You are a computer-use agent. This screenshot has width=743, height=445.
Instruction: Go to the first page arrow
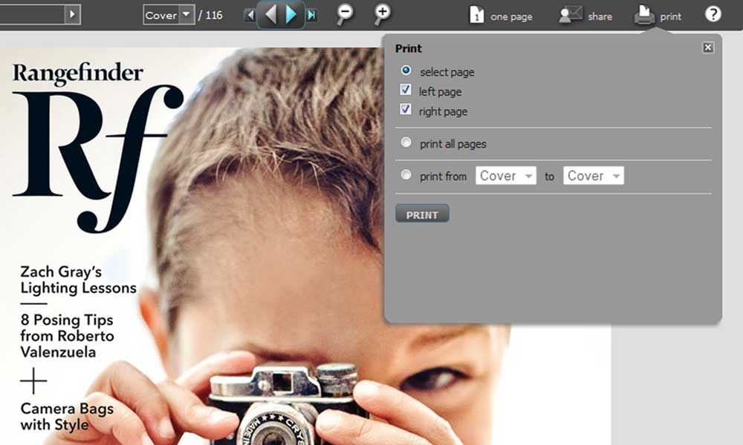coord(250,16)
